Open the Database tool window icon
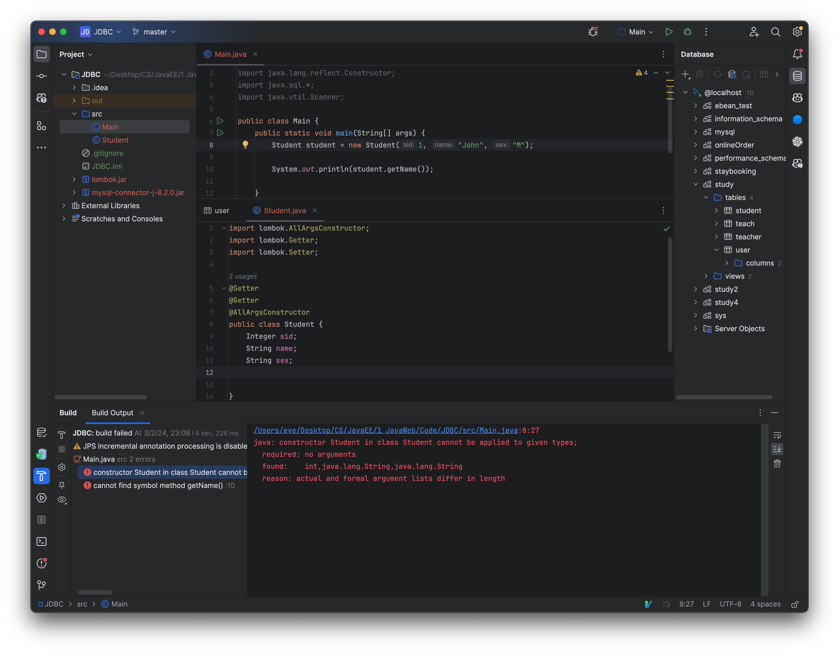This screenshot has height=653, width=839. [x=797, y=76]
